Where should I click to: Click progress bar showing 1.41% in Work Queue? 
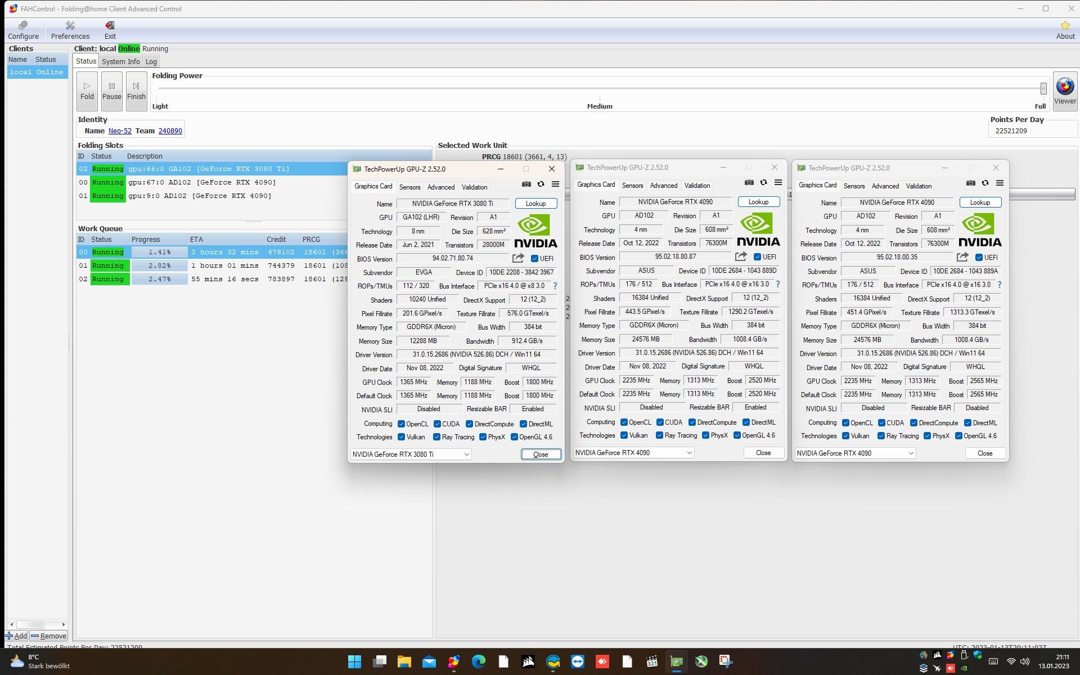click(159, 252)
